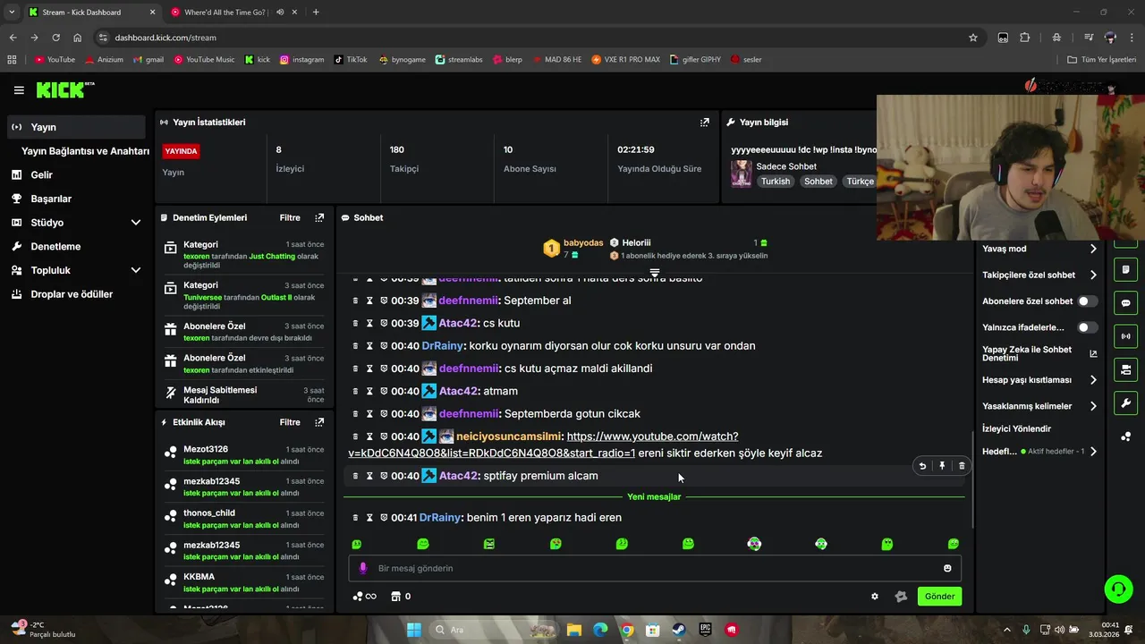Click İzleyici Yönlendir
This screenshot has width=1145, height=644.
pos(1016,429)
